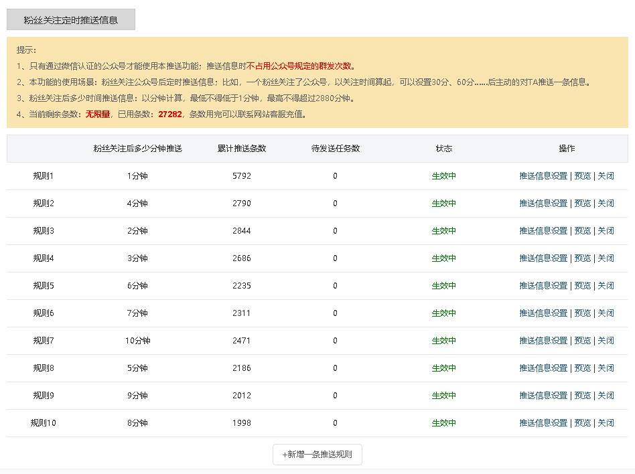The height and width of the screenshot is (474, 635).
Task: Open 推送信息设置 for 规则8
Action: point(543,368)
